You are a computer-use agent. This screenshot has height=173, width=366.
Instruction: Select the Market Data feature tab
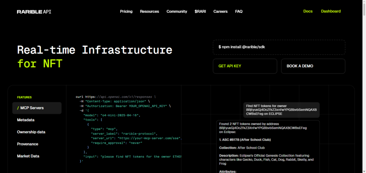tap(28, 156)
